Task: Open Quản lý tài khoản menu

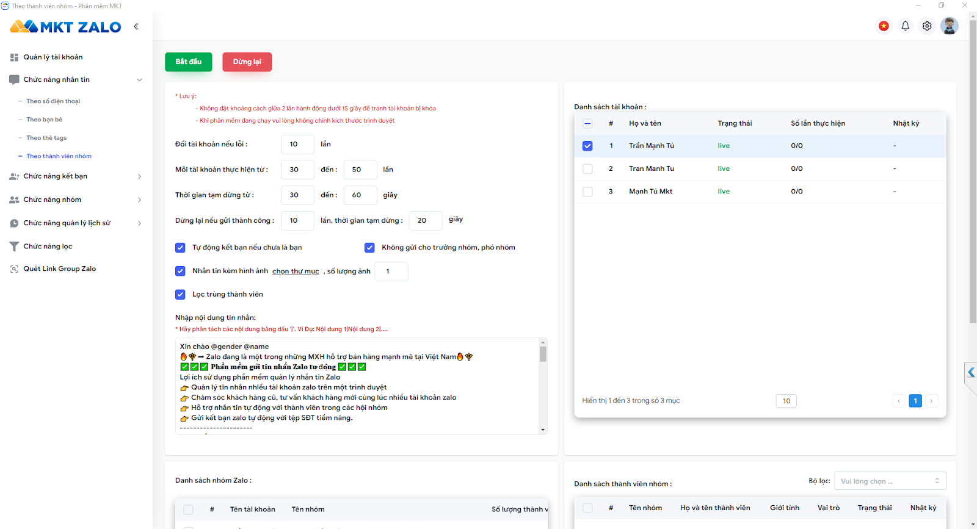Action: click(x=53, y=57)
